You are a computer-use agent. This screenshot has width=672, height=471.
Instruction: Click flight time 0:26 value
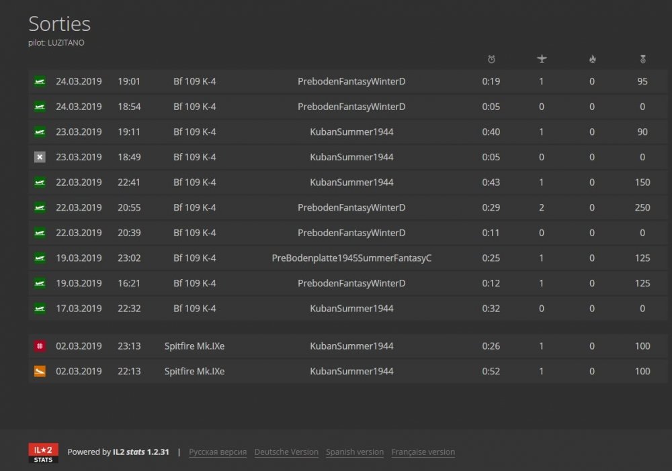491,346
